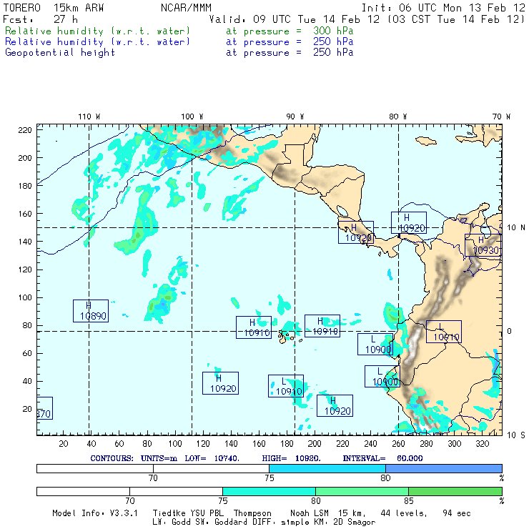
Task: Select the 'Thompson' microphysics text
Action: tap(252, 513)
